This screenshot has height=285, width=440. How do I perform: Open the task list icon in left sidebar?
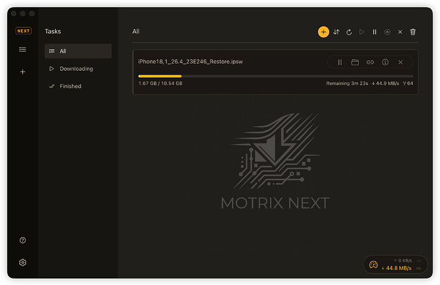(x=23, y=50)
